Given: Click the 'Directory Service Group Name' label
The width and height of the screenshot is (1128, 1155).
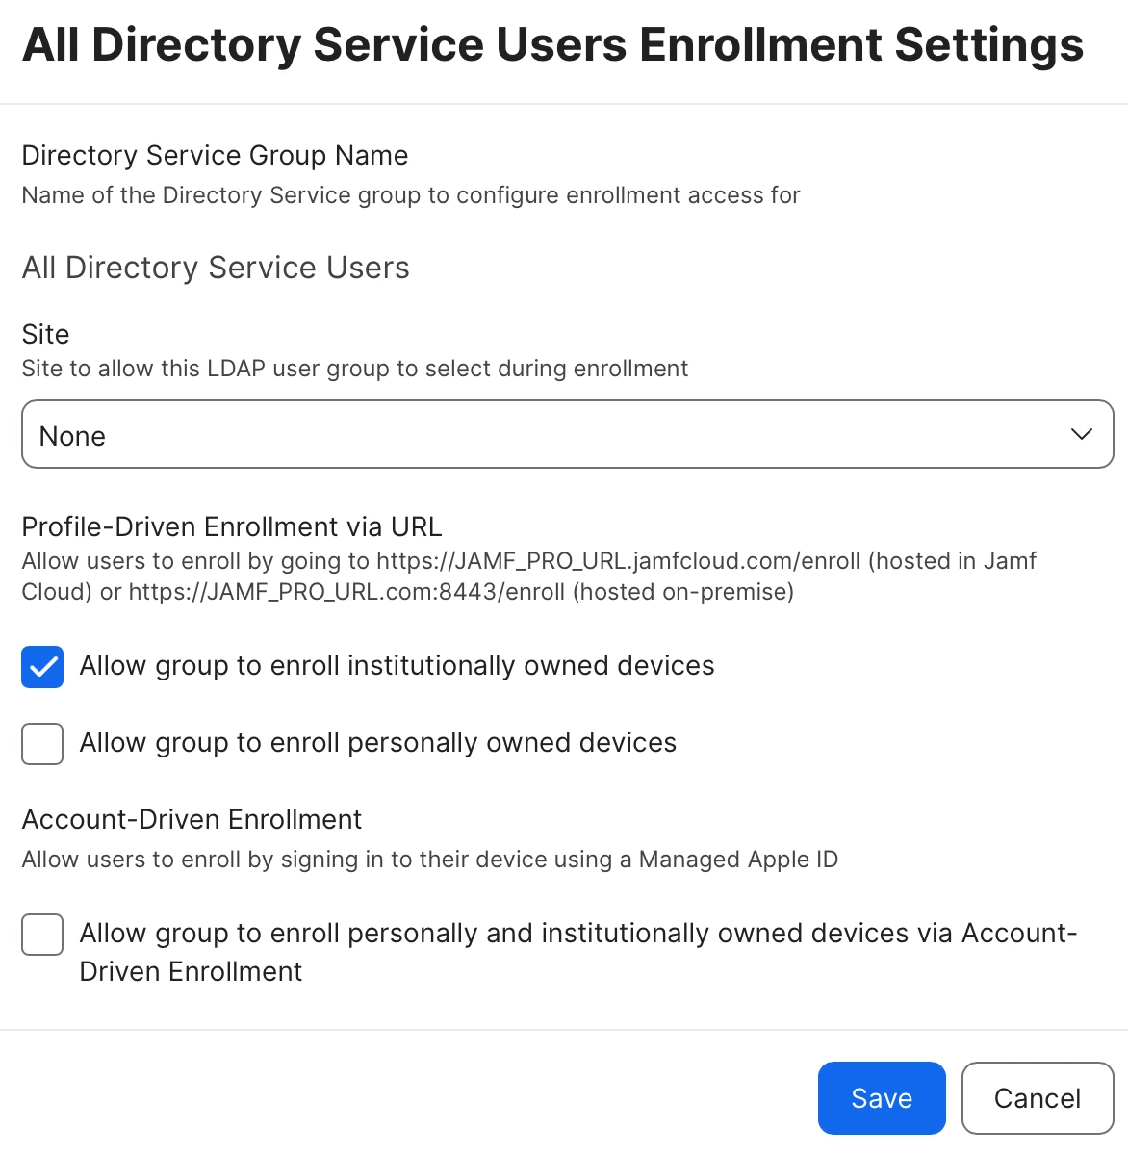Looking at the screenshot, I should [215, 156].
